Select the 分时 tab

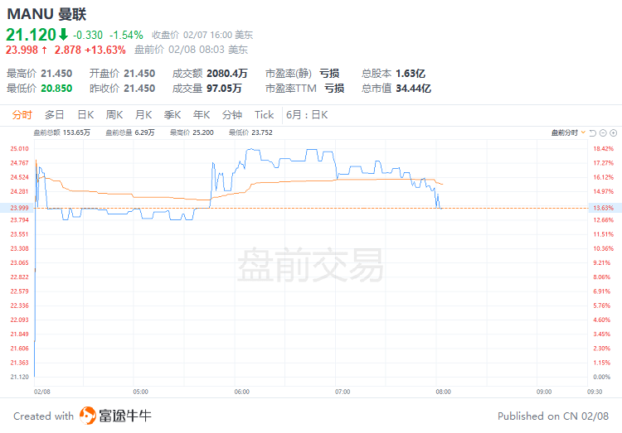(22, 115)
